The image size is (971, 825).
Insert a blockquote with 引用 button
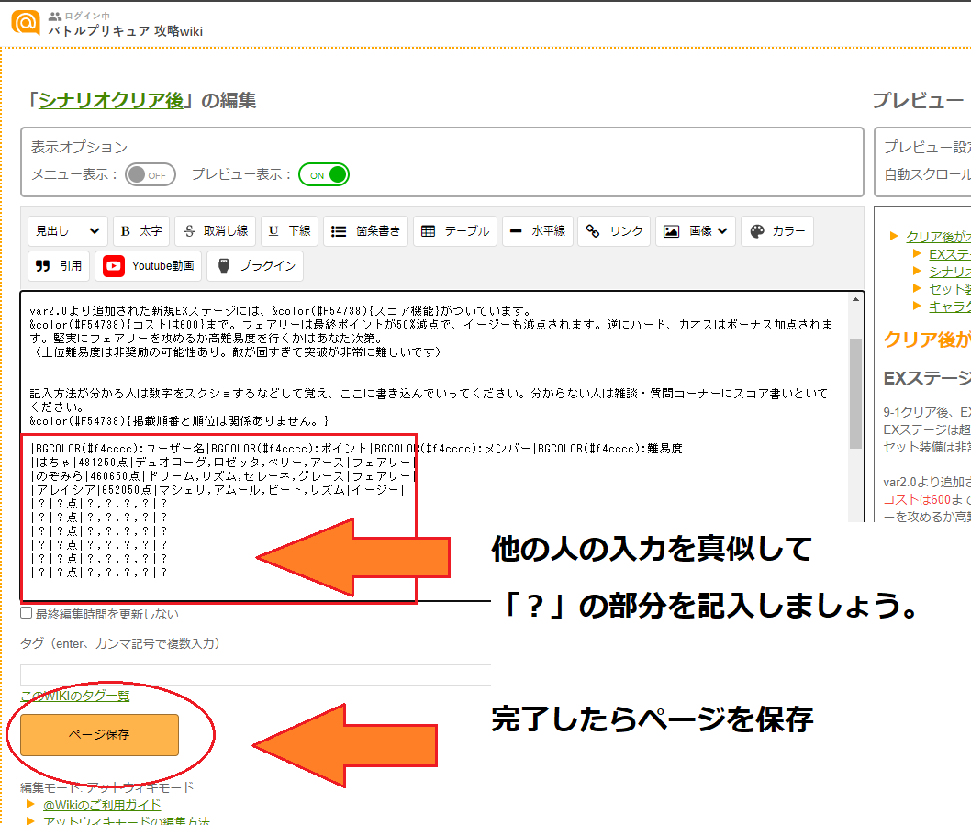click(x=60, y=266)
